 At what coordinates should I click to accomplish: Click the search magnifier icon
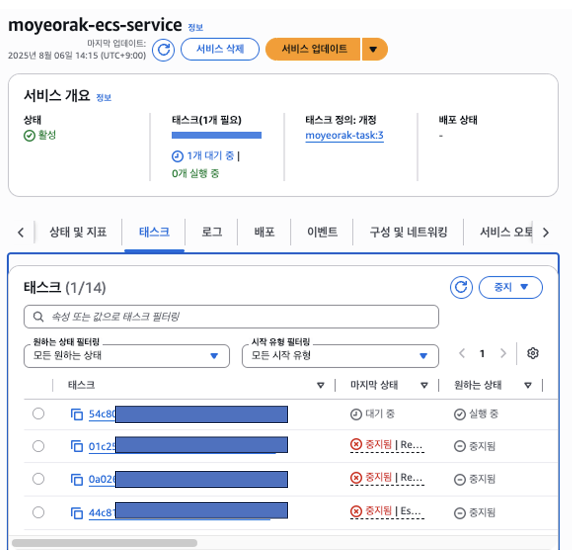[x=38, y=316]
